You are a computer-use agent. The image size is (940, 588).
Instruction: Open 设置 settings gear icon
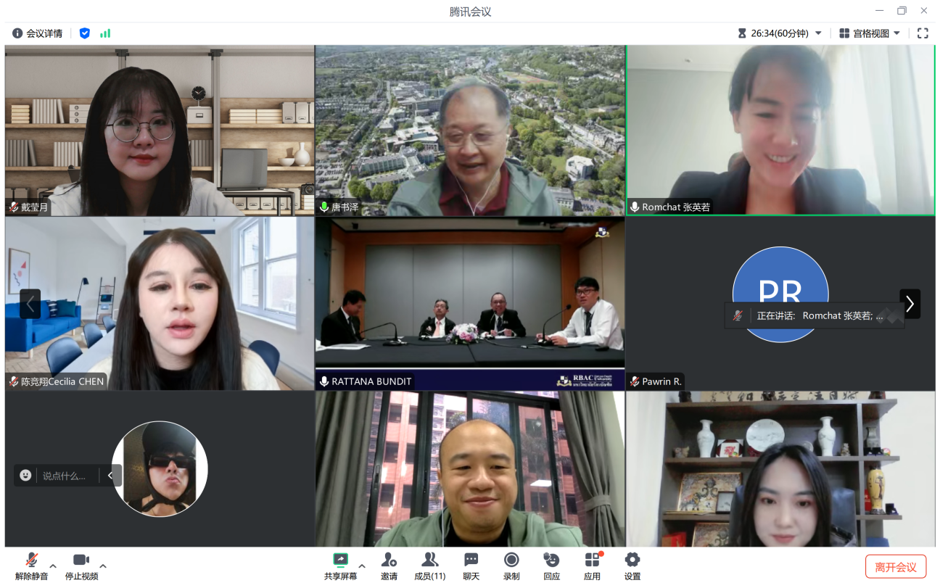[x=632, y=560]
